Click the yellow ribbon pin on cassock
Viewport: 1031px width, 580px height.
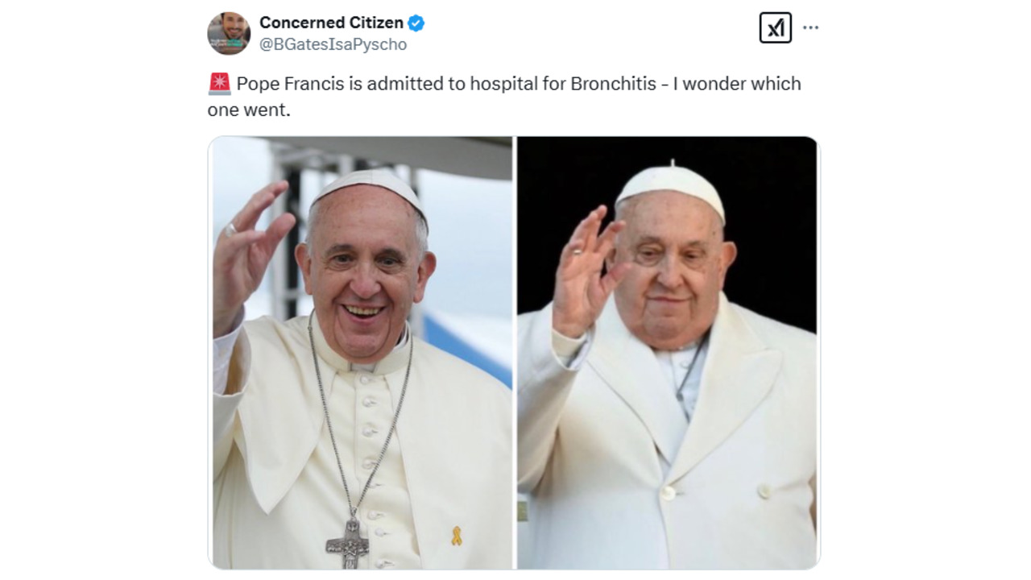[457, 536]
